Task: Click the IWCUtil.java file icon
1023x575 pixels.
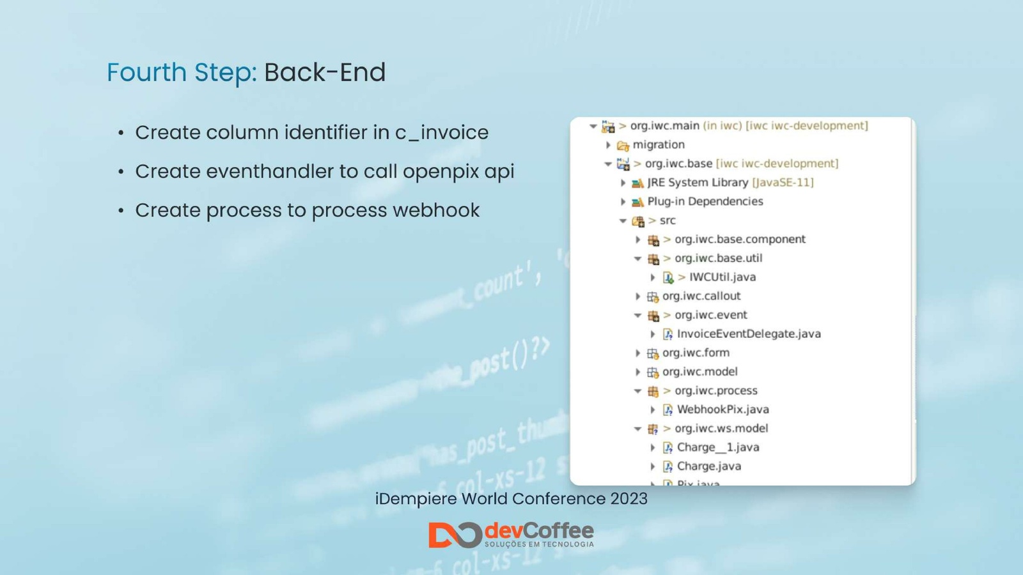Action: click(x=668, y=277)
